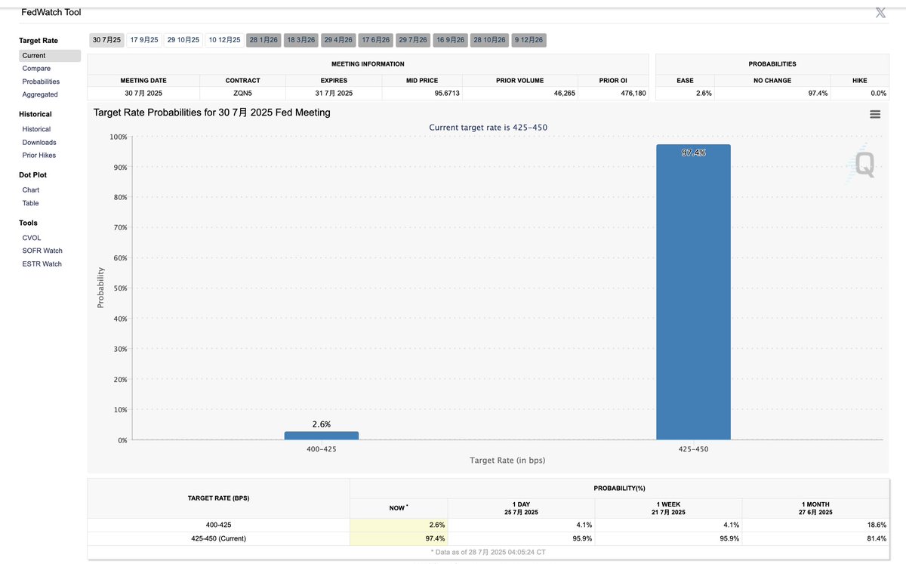Open Historical Downloads link

pos(39,142)
